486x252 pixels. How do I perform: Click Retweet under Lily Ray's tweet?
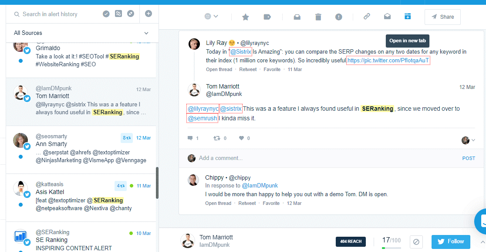coord(248,69)
